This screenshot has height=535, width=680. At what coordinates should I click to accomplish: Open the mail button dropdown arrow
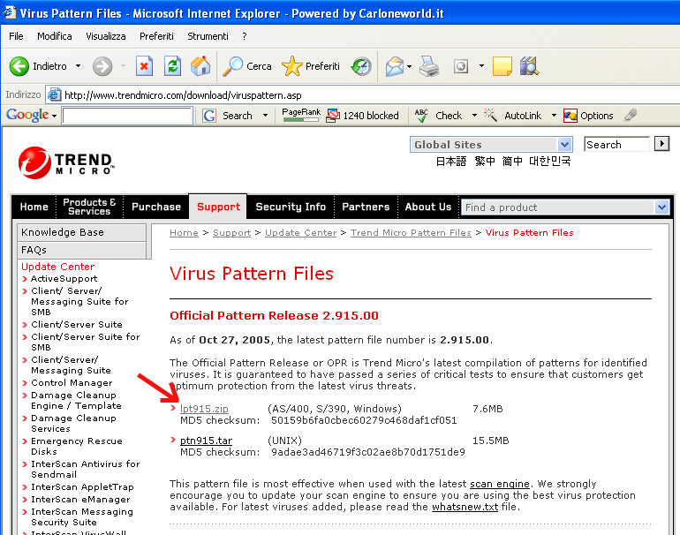point(409,67)
